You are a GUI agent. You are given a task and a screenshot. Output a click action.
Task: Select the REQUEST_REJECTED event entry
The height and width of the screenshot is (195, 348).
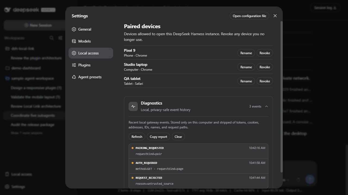tap(198, 181)
